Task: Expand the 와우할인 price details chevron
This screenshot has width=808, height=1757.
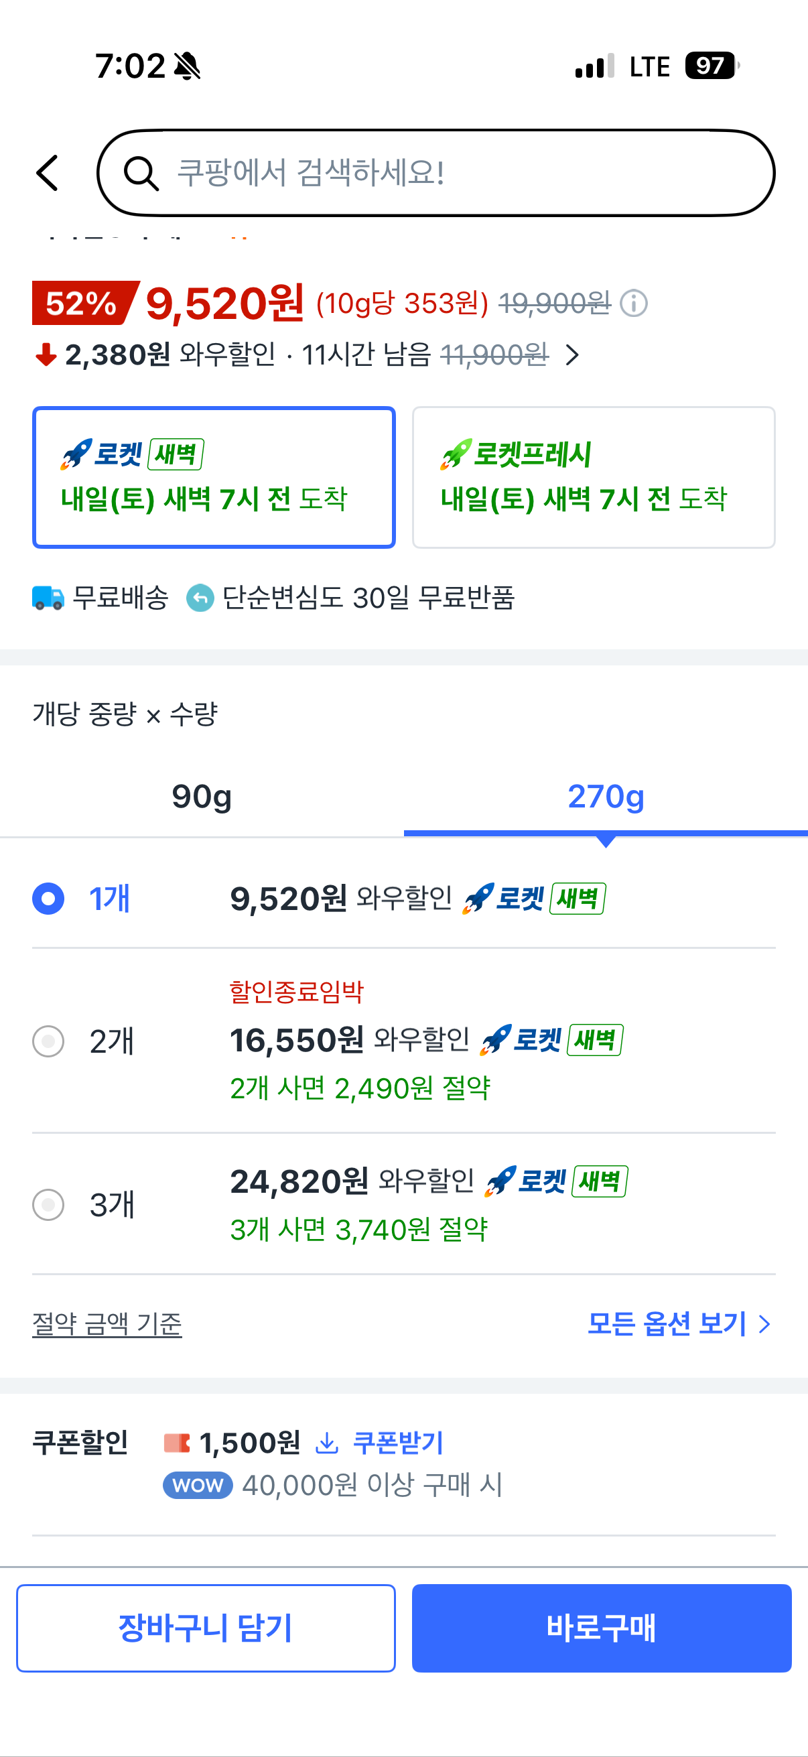Action: coord(573,355)
